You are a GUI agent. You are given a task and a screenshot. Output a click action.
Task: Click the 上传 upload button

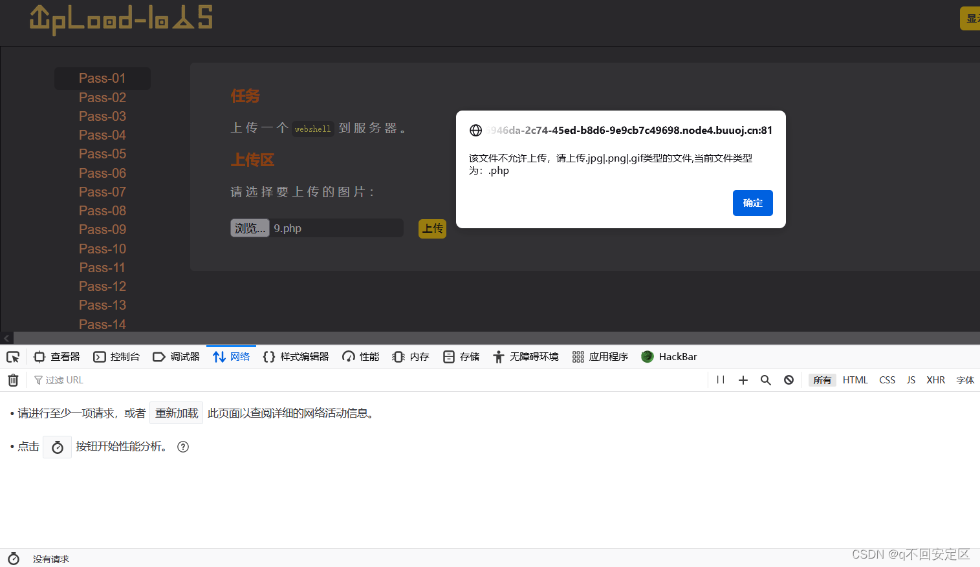point(432,228)
